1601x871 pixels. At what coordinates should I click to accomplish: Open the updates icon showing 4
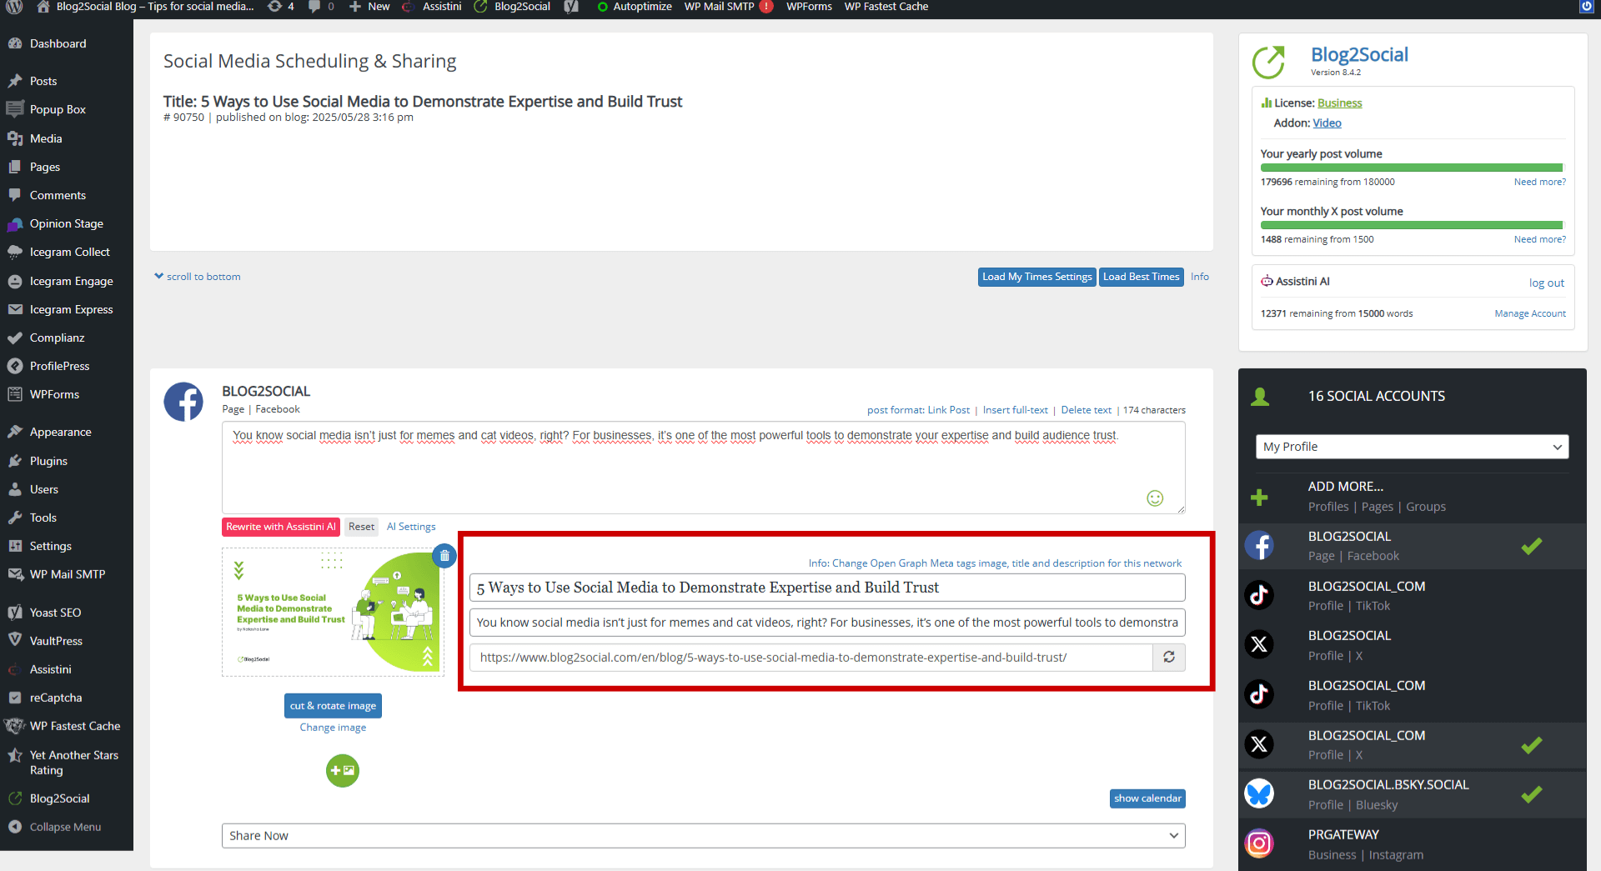pos(280,7)
